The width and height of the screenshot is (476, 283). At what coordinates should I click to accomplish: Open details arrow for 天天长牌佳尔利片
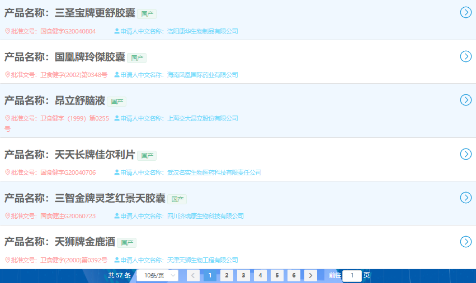click(x=466, y=154)
